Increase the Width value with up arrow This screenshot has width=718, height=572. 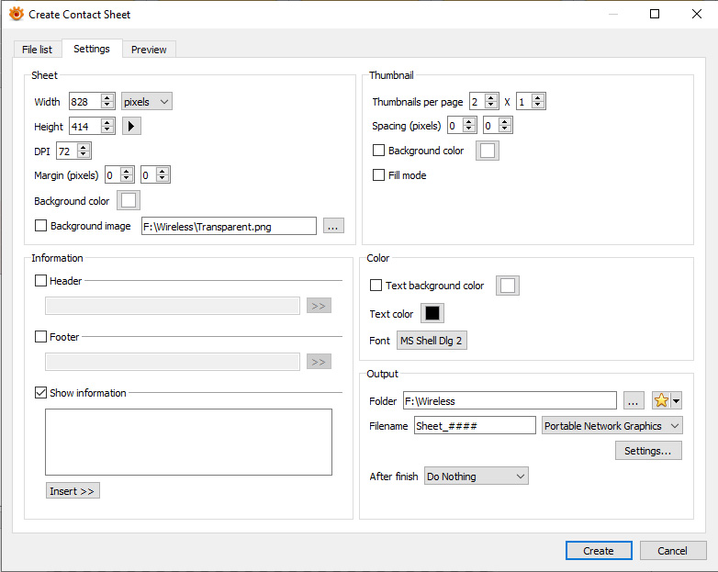[107, 97]
